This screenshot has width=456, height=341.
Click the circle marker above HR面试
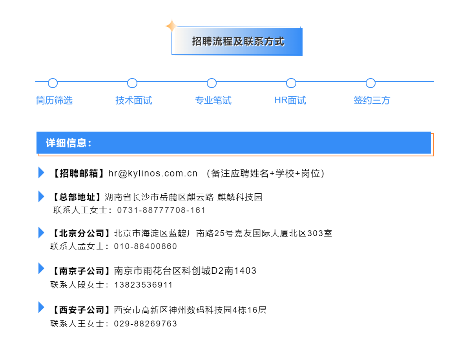291,83
